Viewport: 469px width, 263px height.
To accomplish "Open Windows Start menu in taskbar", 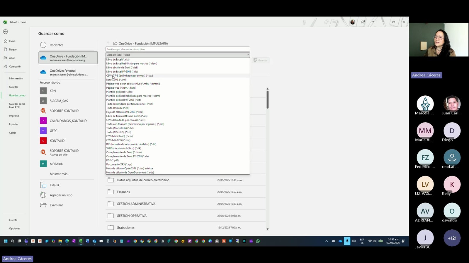I will (6, 241).
